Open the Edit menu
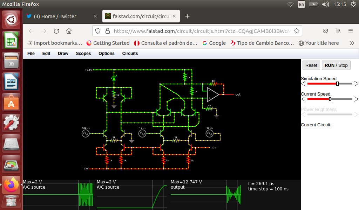This screenshot has width=359, height=210. point(46,54)
